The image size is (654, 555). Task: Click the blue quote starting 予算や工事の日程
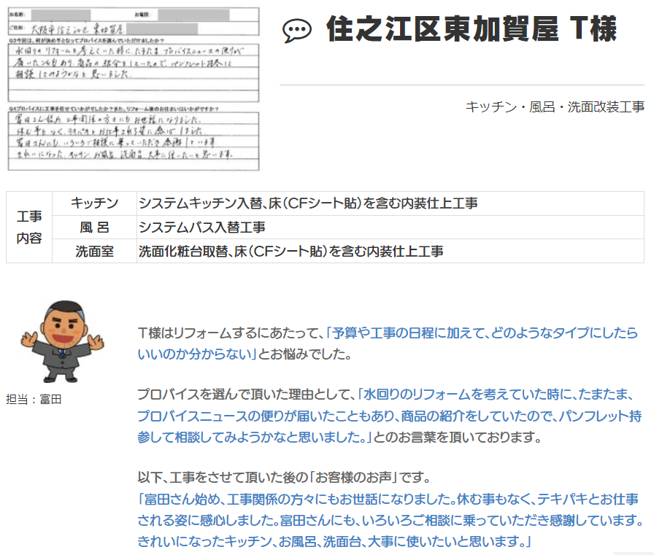click(482, 333)
